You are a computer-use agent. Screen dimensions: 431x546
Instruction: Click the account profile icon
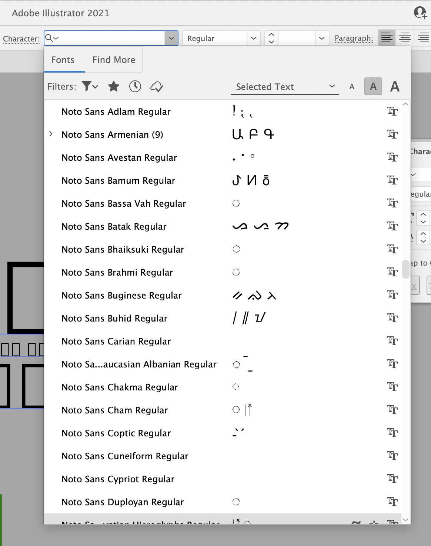tap(420, 13)
